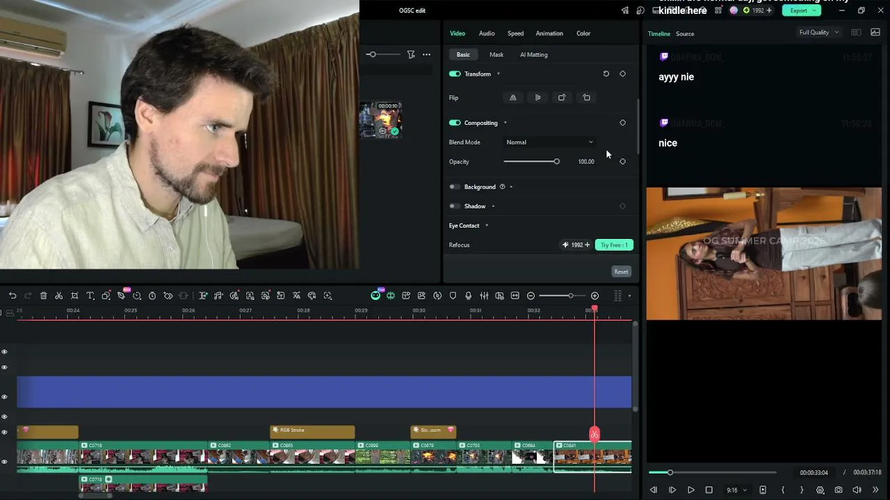Click the Undo arrow in timeline toolbar
Image resolution: width=890 pixels, height=500 pixels.
pos(13,296)
